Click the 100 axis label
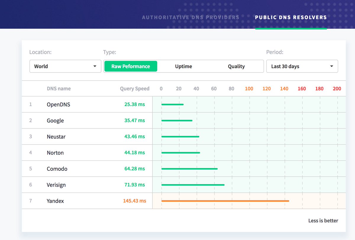Viewport: 355px width, 240px height. pos(249,88)
